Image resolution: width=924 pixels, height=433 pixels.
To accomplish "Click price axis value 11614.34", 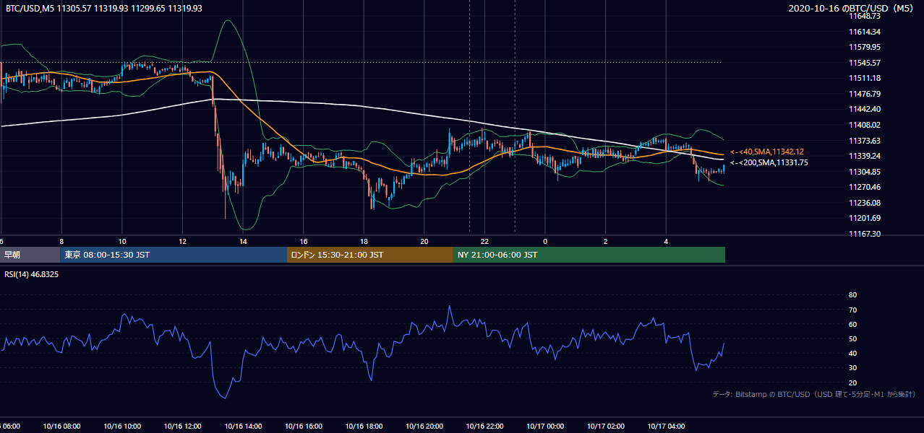I will tap(864, 32).
